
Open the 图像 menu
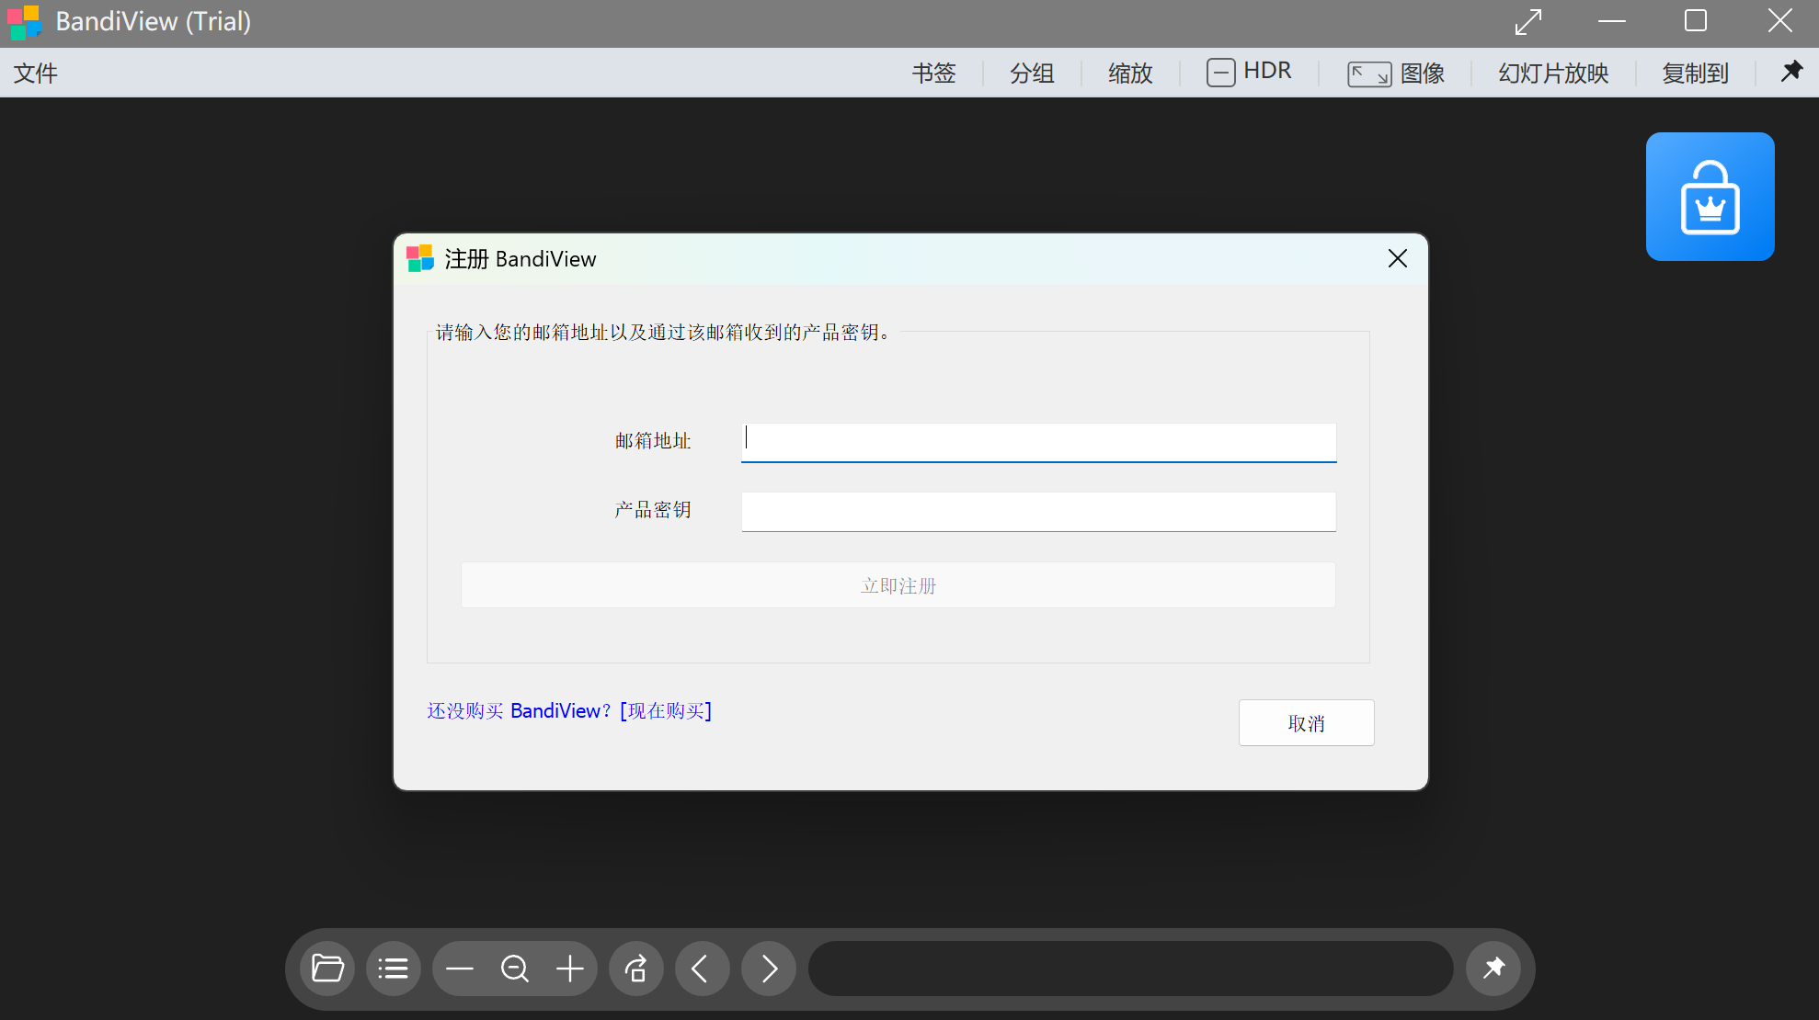[x=1423, y=73]
